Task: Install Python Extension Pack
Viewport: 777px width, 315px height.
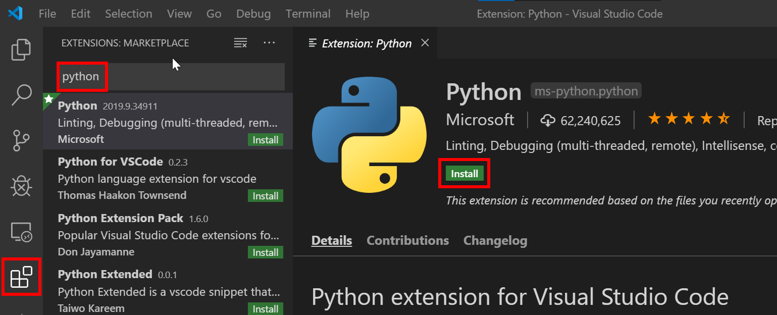Action: pyautogui.click(x=266, y=252)
